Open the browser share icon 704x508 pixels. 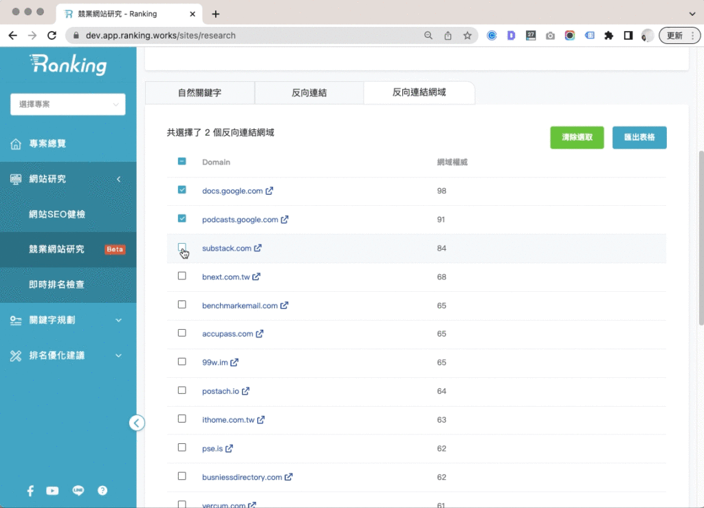(448, 36)
